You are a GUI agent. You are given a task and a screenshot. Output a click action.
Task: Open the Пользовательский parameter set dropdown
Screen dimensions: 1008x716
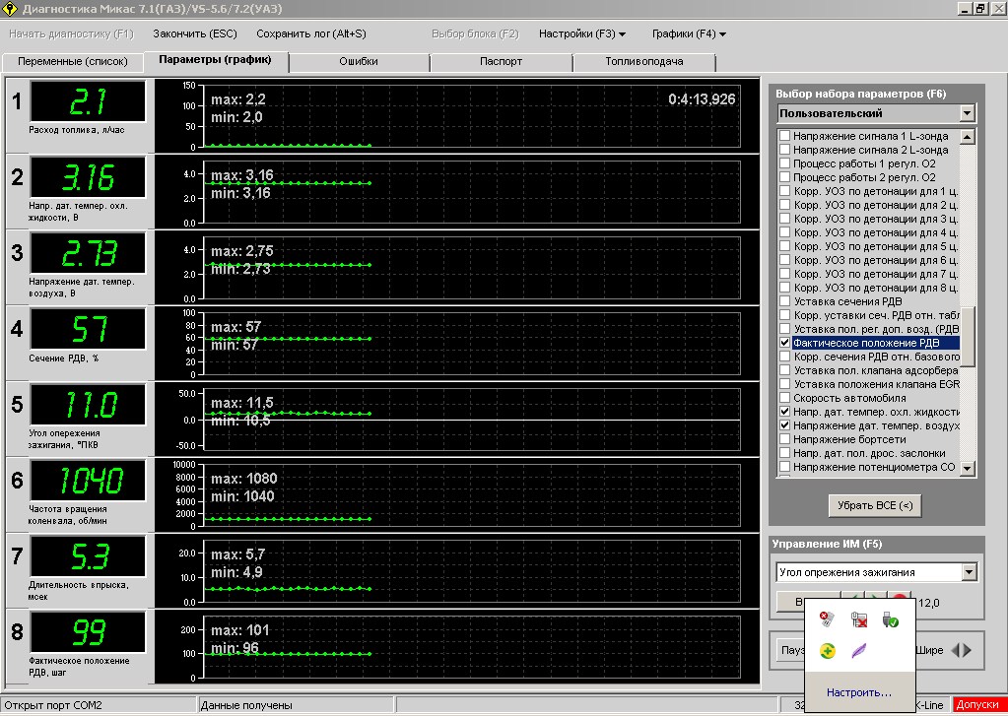967,113
